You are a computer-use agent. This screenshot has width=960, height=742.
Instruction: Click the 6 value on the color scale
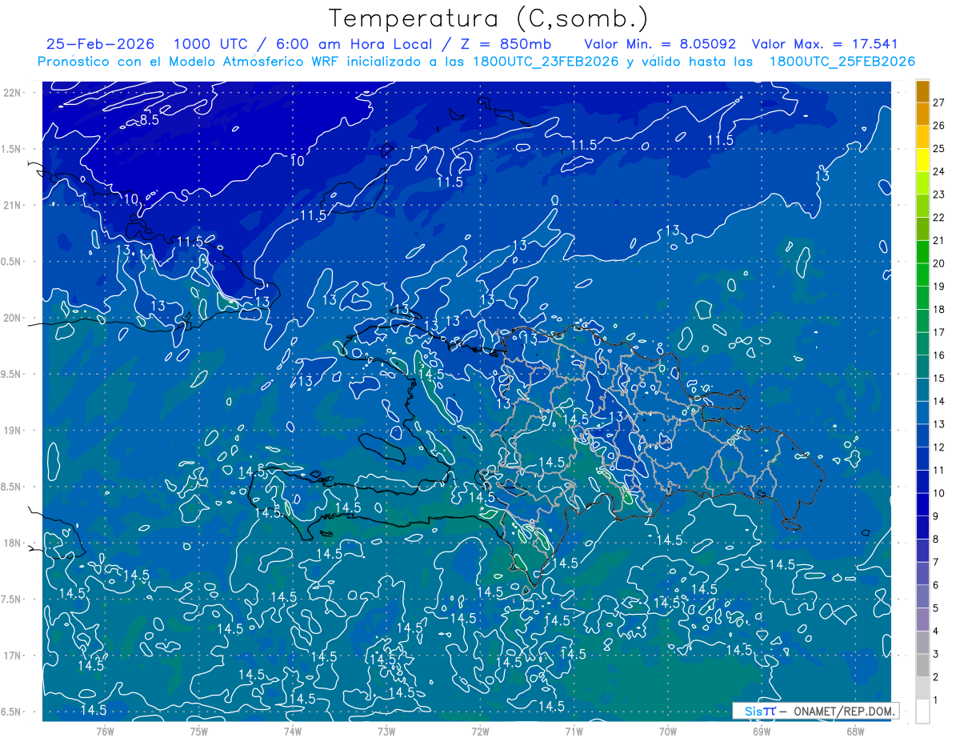(x=936, y=586)
